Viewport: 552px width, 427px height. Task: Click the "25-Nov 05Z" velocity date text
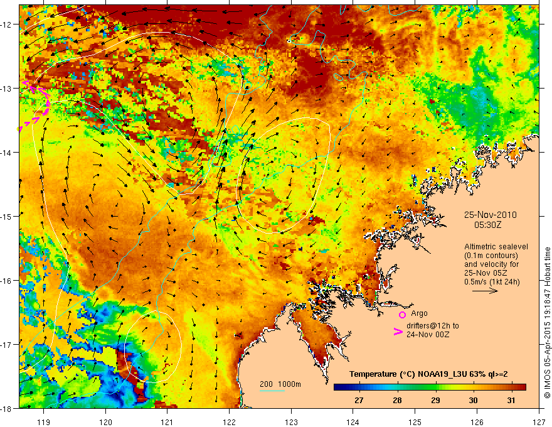point(486,273)
